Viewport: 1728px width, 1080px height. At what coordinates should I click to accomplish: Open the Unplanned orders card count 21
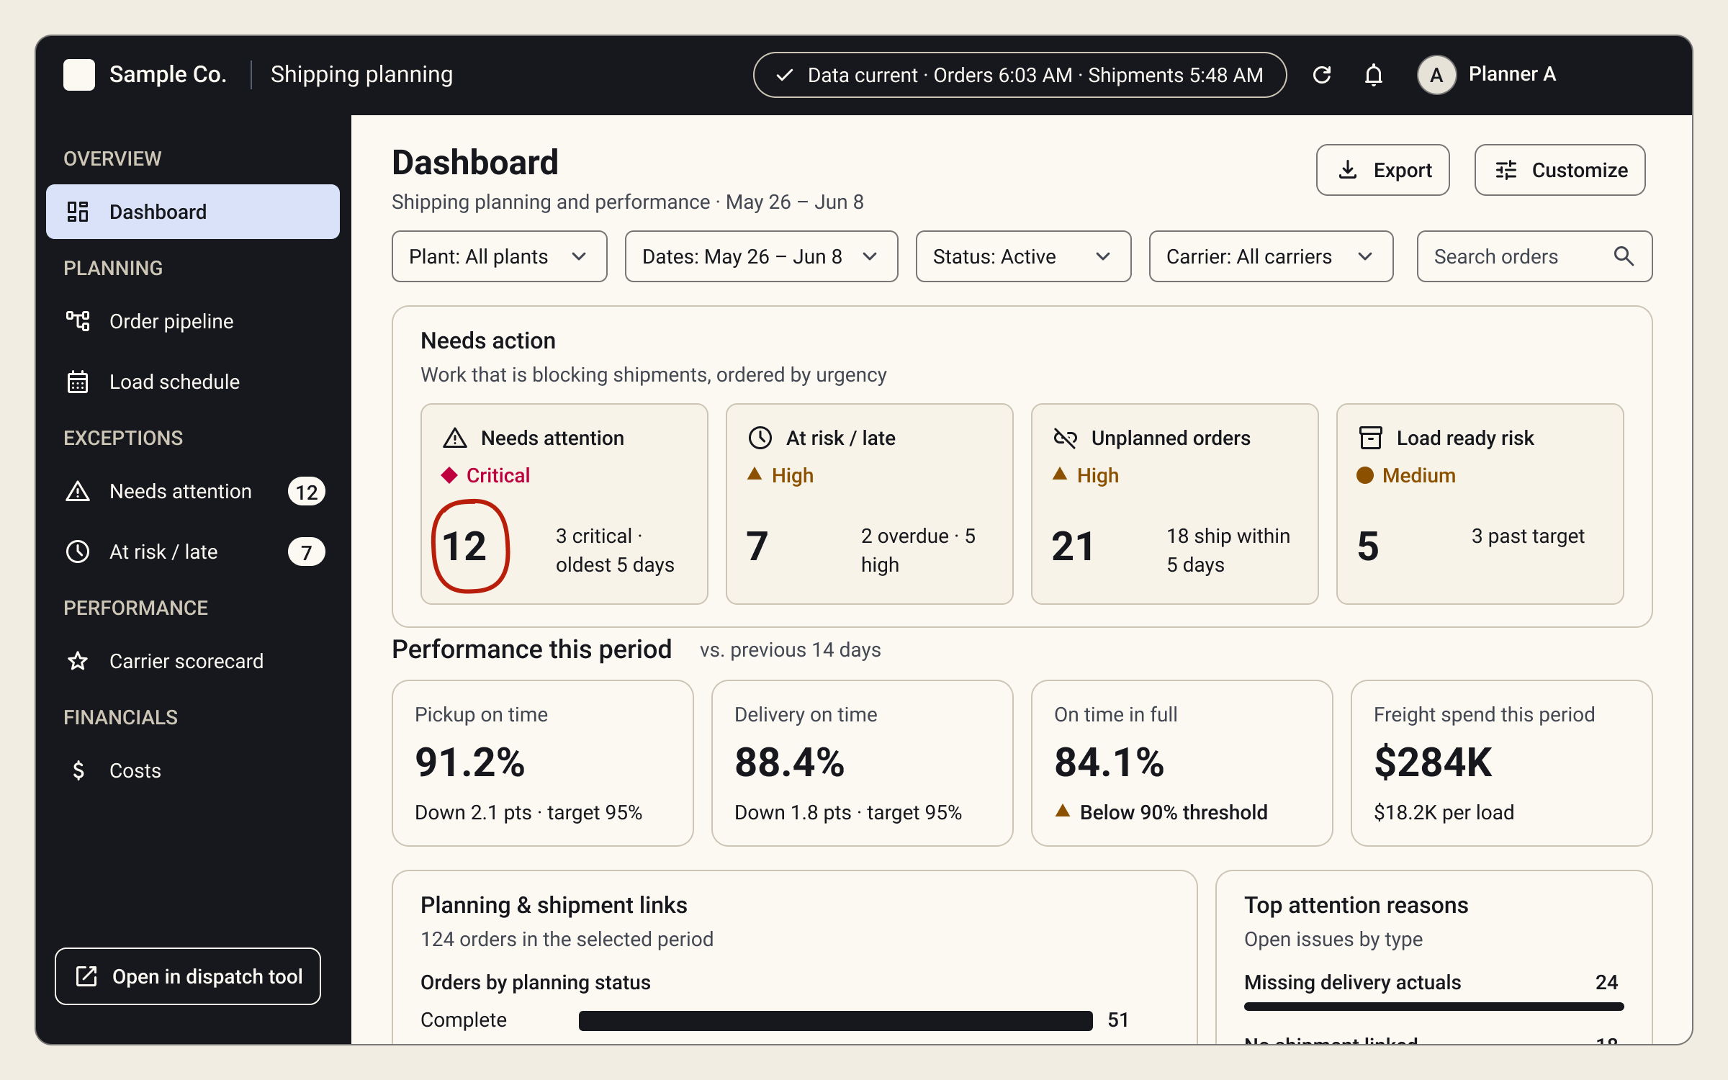(1073, 546)
